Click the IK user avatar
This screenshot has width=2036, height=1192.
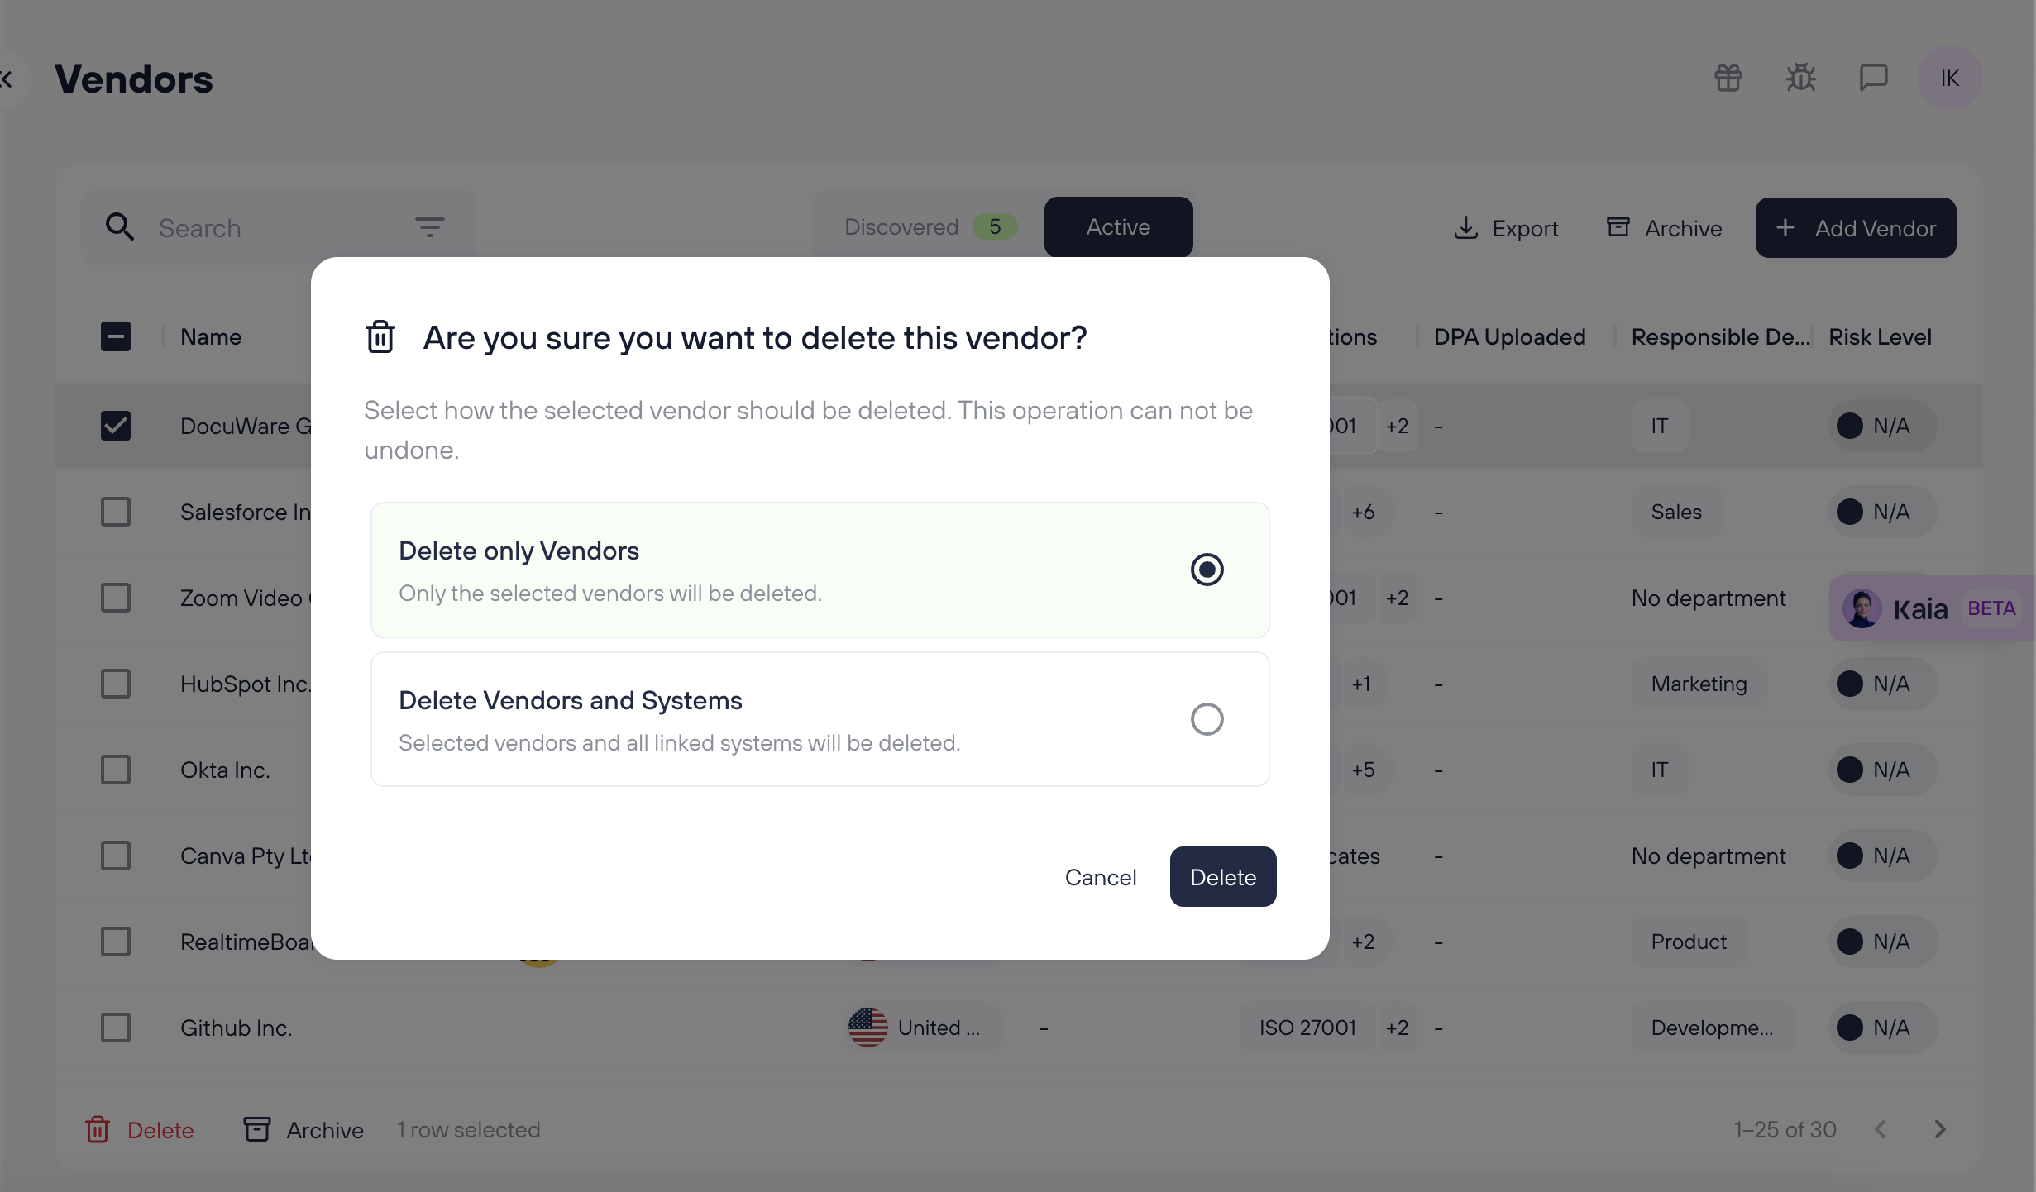(x=1949, y=79)
